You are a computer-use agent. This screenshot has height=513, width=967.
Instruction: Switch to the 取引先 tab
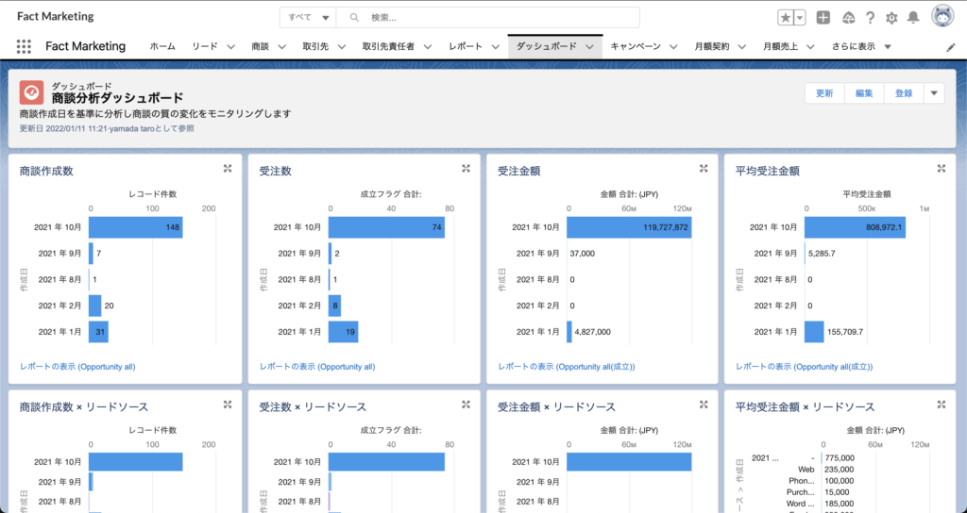315,46
